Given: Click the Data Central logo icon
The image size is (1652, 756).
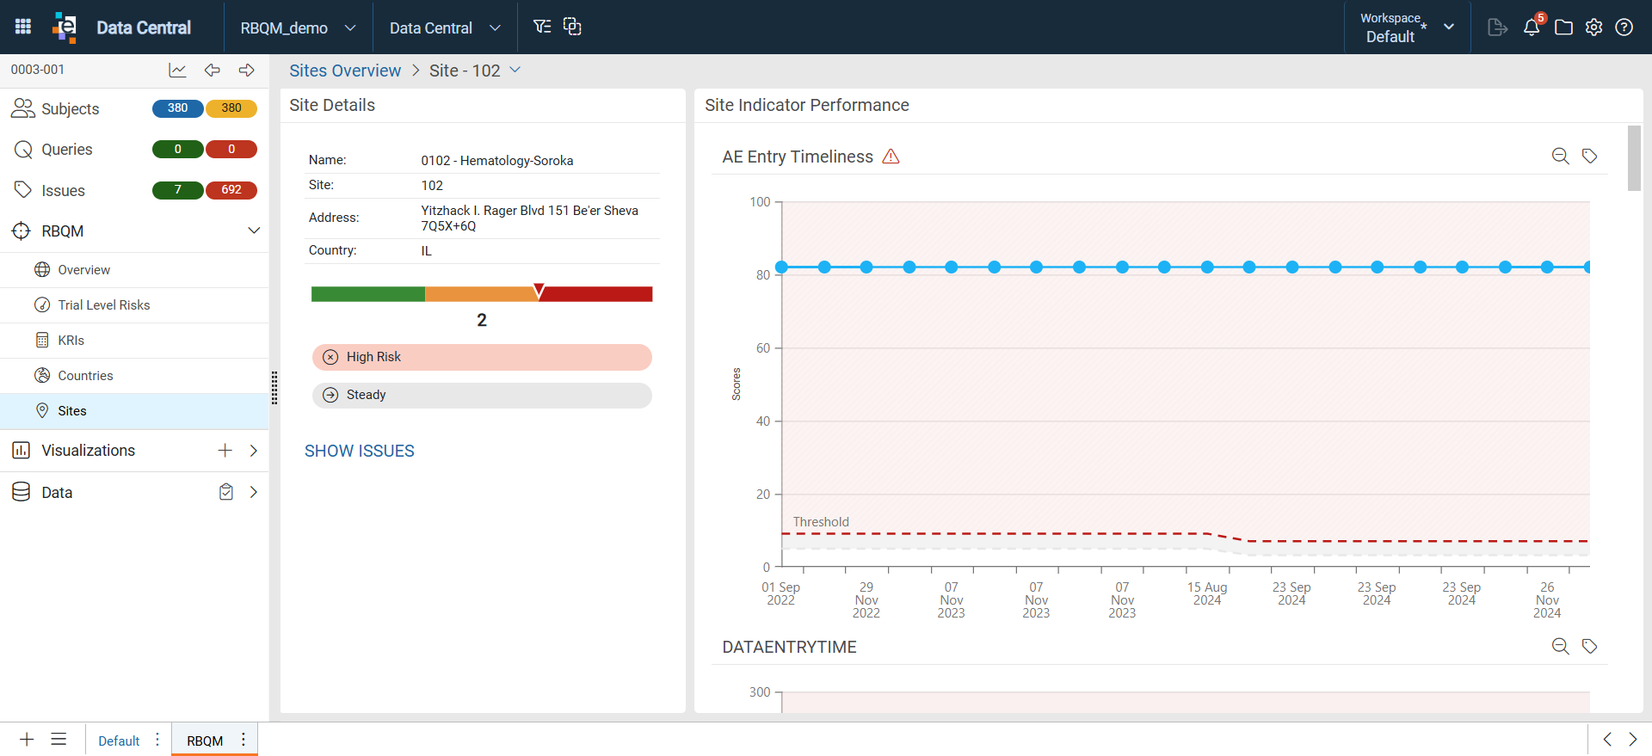Looking at the screenshot, I should [x=65, y=27].
